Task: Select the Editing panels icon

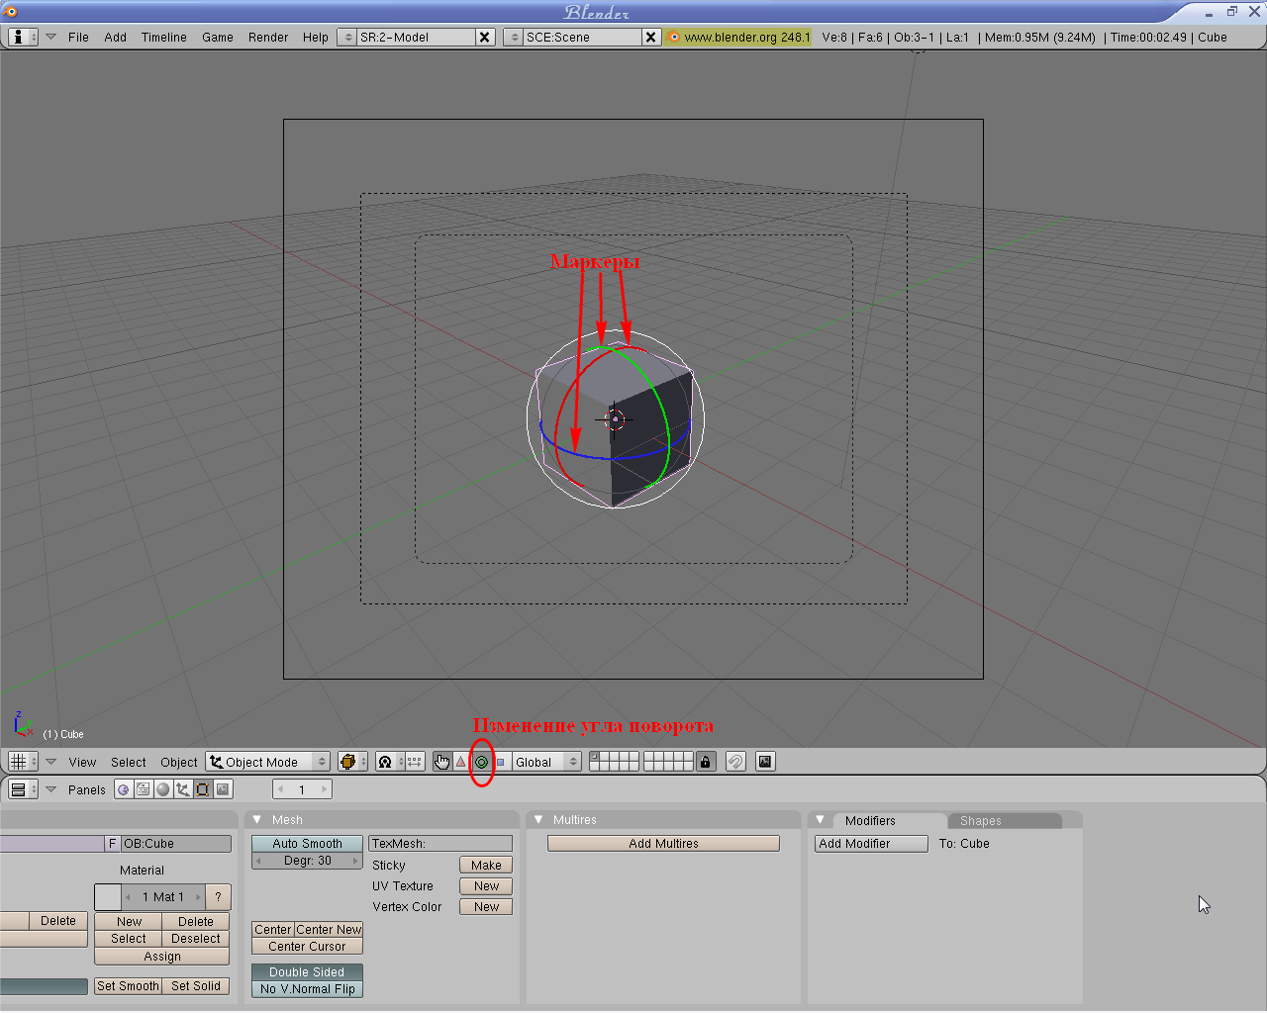Action: pyautogui.click(x=203, y=789)
